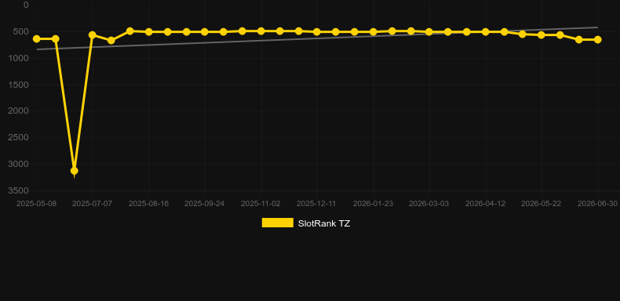Click the 3500 y-axis label
This screenshot has width=620, height=301.
(x=19, y=190)
